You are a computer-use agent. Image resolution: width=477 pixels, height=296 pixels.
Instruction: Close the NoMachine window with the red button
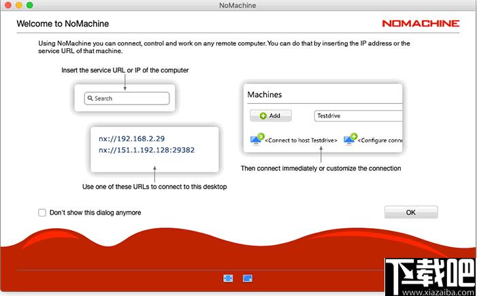pyautogui.click(x=8, y=5)
